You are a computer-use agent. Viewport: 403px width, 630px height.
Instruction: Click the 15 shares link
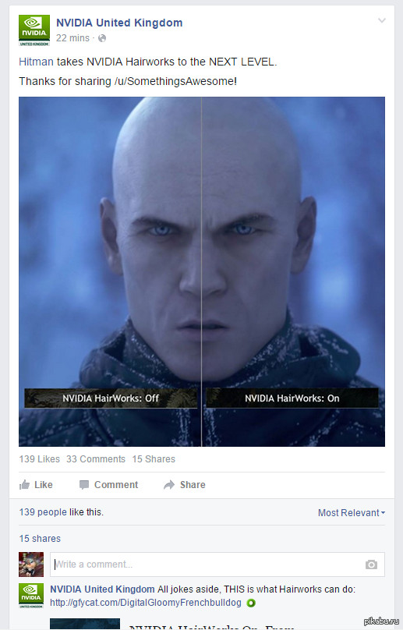tap(40, 539)
